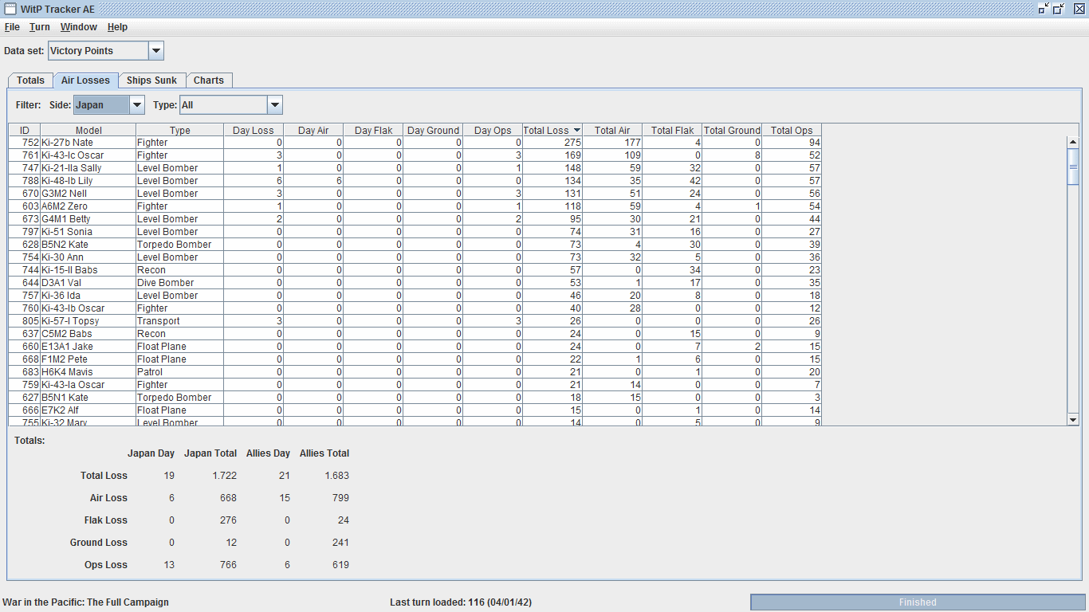Open the Window menu
Image resolution: width=1089 pixels, height=612 pixels.
pyautogui.click(x=79, y=27)
